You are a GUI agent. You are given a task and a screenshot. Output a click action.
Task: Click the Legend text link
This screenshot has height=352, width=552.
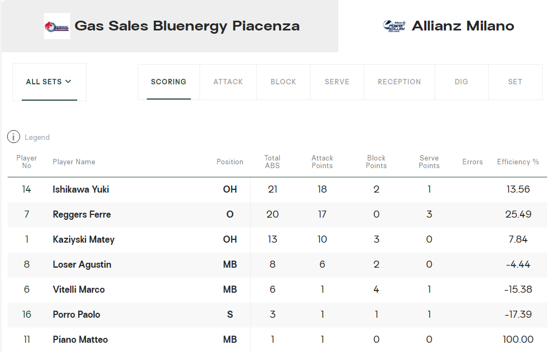coord(37,138)
